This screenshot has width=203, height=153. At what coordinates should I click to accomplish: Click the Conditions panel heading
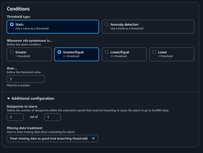18,9
